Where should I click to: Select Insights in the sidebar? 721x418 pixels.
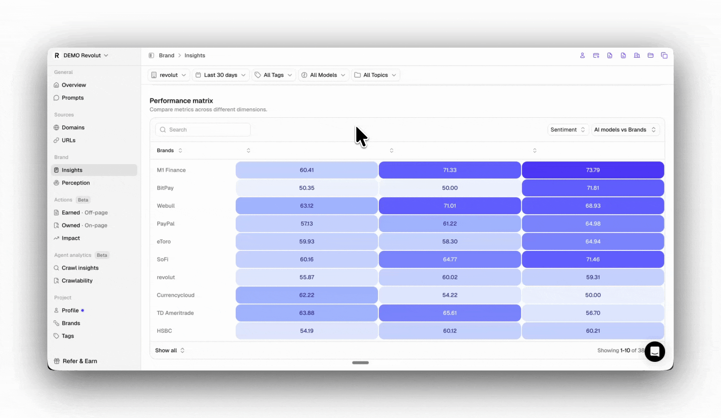coord(94,170)
